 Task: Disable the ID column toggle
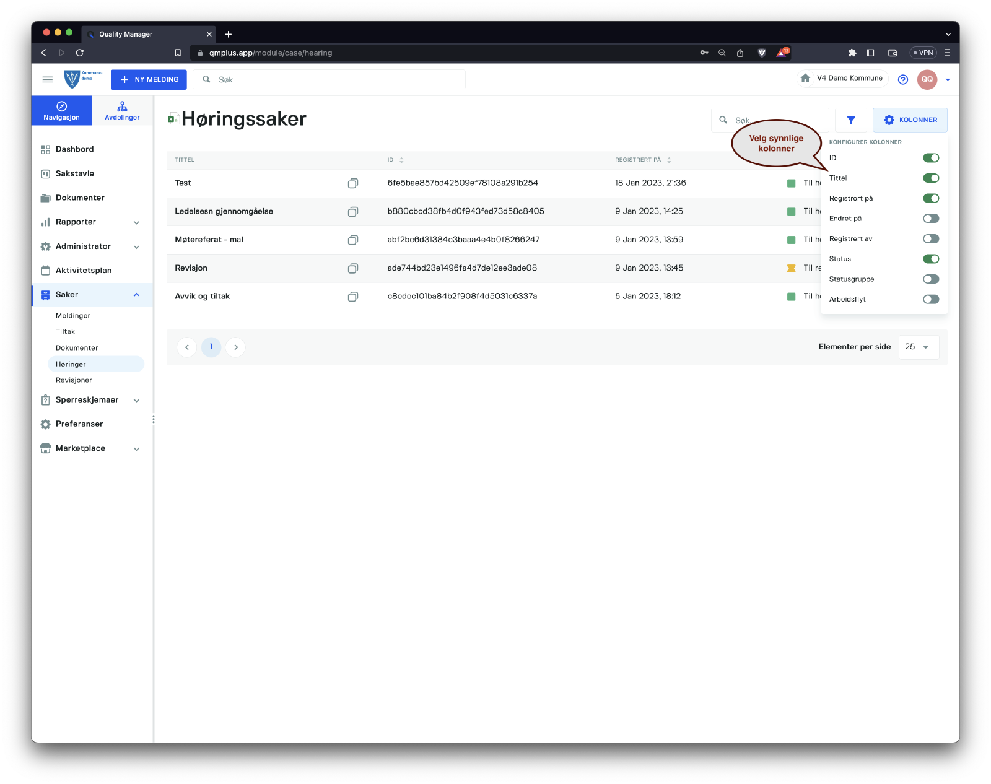930,158
